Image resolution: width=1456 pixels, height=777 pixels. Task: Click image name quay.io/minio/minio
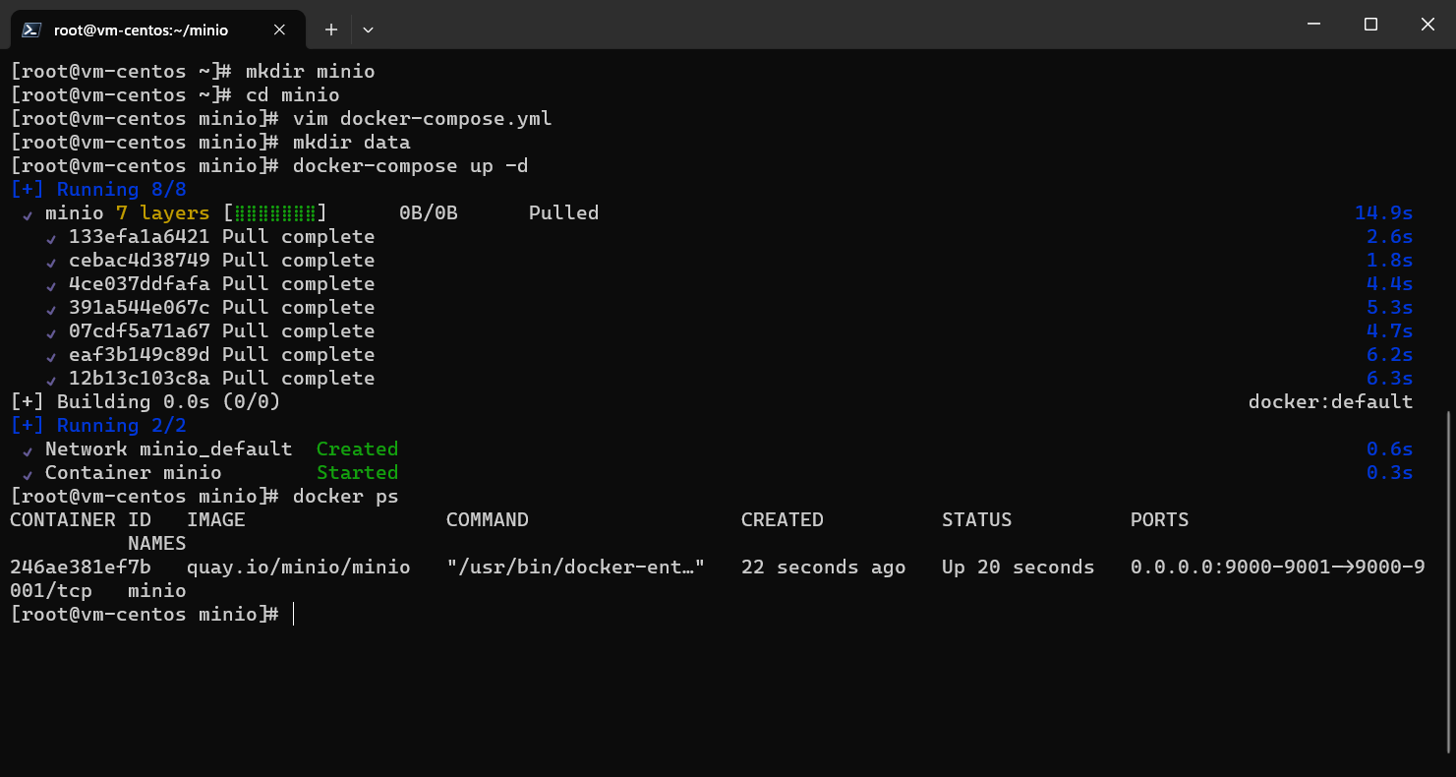[299, 568]
